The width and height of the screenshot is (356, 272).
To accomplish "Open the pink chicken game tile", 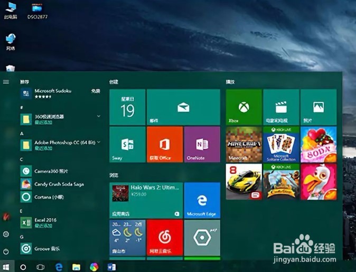I will pyautogui.click(x=318, y=182).
